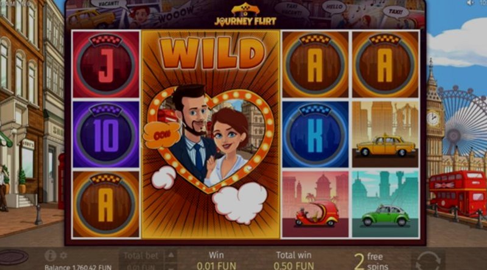Image resolution: width=487 pixels, height=270 pixels.
Task: Click the blue K symbol
Action: pos(315,134)
